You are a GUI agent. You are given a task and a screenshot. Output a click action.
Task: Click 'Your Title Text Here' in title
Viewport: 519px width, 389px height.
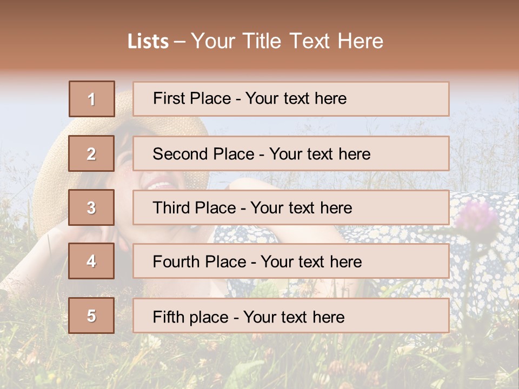click(x=287, y=42)
